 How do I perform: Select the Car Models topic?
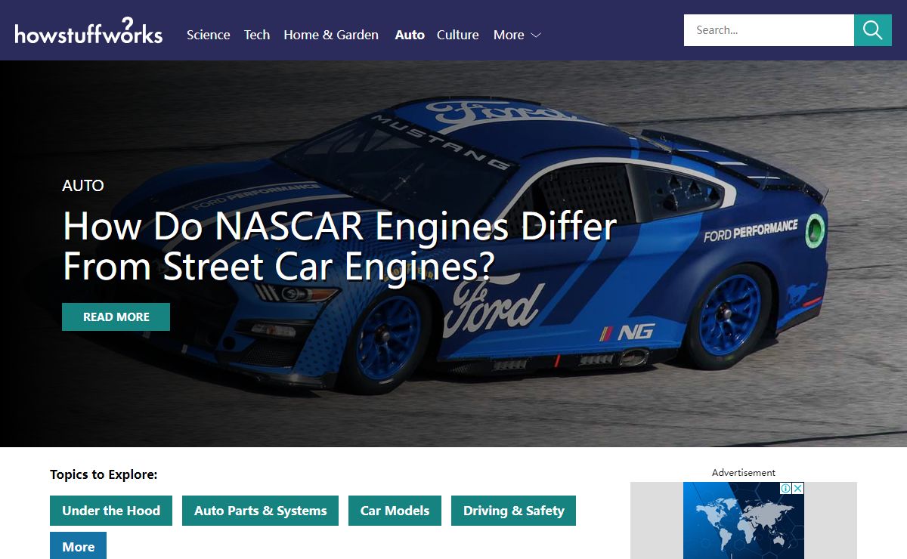tap(395, 511)
